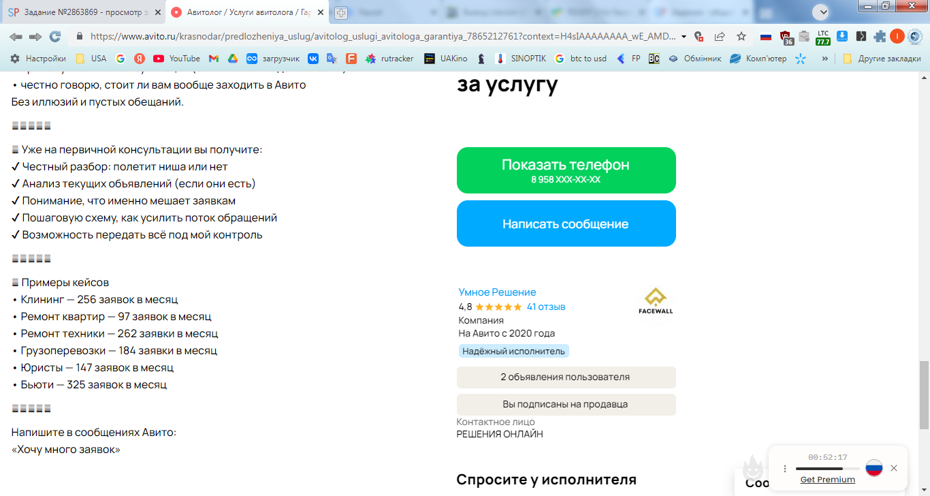Click the text «Хочу много заявок»
This screenshot has height=496, width=930.
(x=66, y=450)
